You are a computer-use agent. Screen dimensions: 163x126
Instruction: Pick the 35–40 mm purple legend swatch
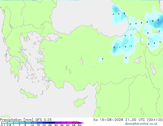64,123
